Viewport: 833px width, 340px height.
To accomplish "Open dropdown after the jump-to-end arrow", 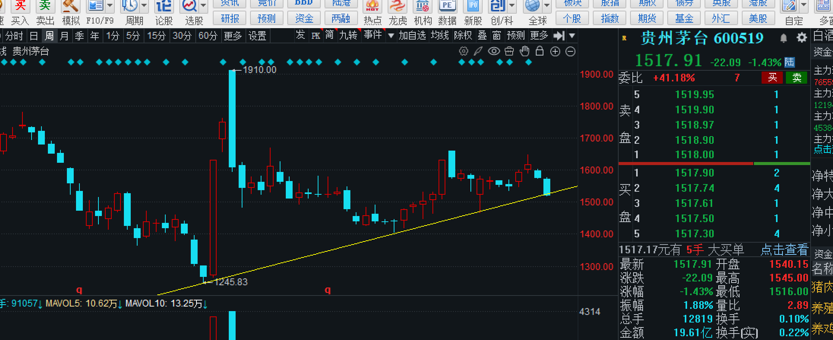I will pos(572,36).
